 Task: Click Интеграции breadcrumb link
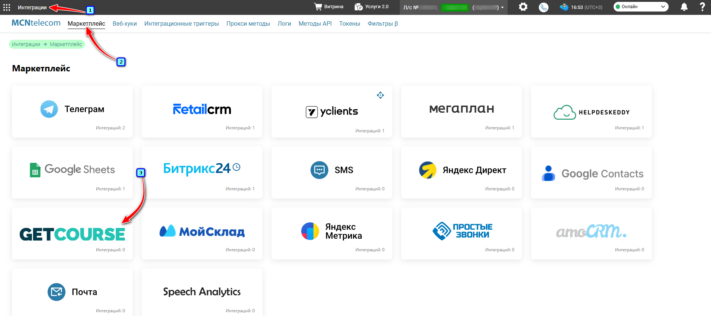pyautogui.click(x=26, y=44)
